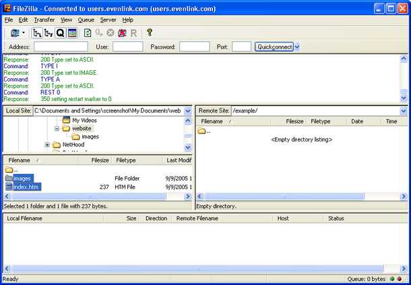Click the Status column header in queue
411x285 pixels.
point(365,218)
